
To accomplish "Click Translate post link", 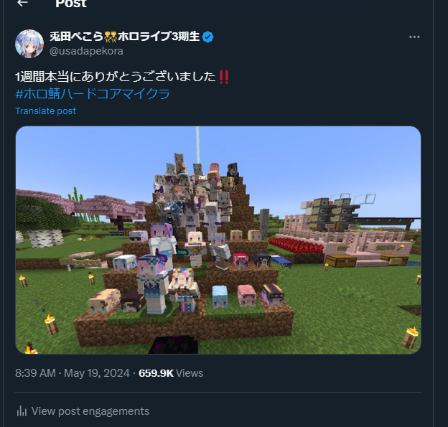I will pyautogui.click(x=46, y=111).
